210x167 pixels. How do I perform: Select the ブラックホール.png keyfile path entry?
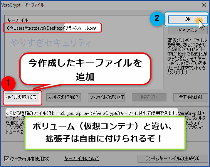(x=52, y=28)
